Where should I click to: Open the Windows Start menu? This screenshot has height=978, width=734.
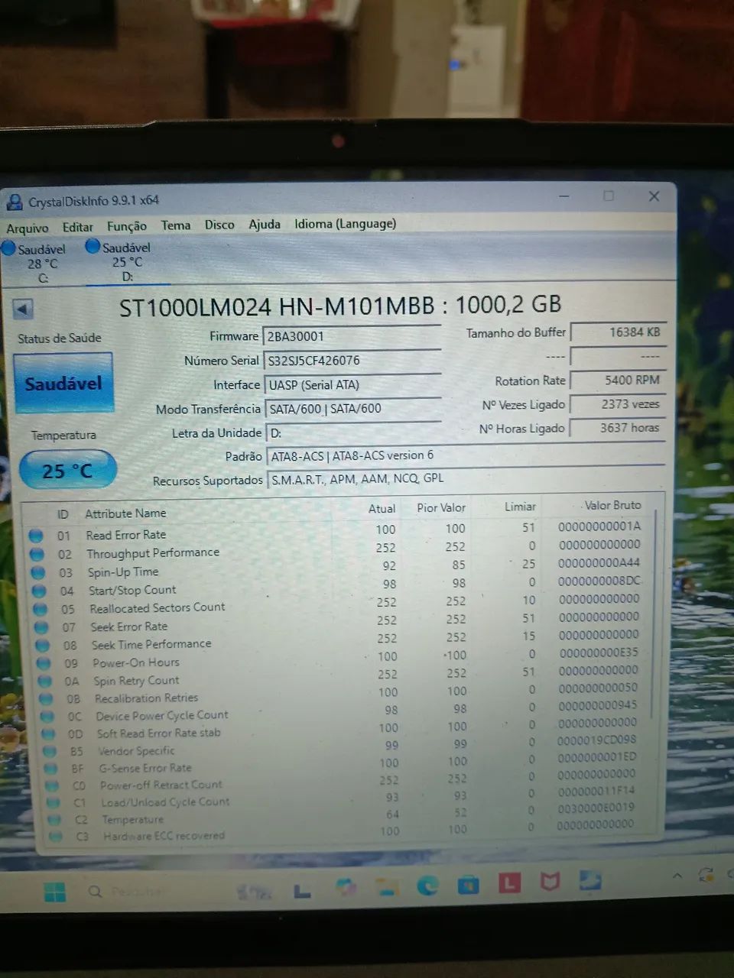(x=55, y=892)
